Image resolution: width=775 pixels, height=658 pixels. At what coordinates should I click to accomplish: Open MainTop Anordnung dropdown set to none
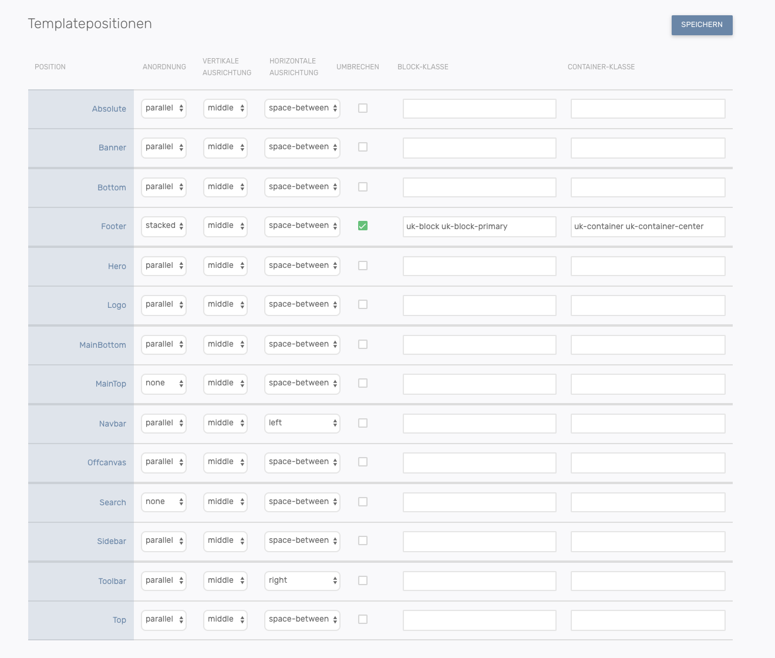[x=164, y=384]
